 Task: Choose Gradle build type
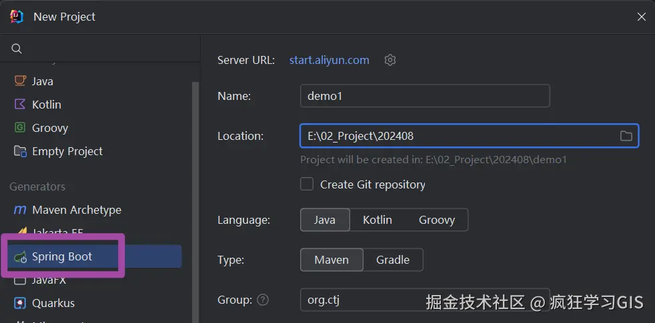tap(393, 260)
